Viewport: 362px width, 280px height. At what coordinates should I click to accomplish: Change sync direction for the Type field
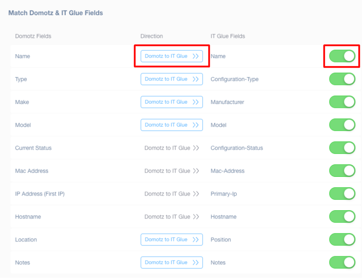pos(171,79)
